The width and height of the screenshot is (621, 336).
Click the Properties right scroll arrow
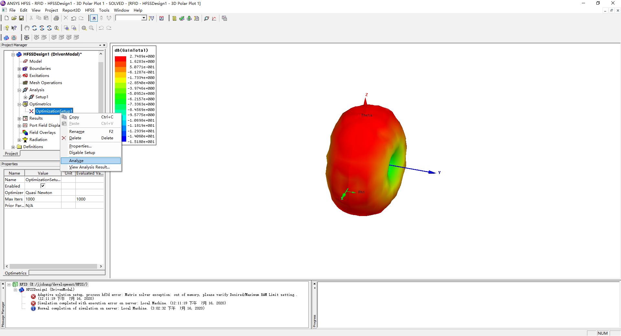tap(101, 266)
